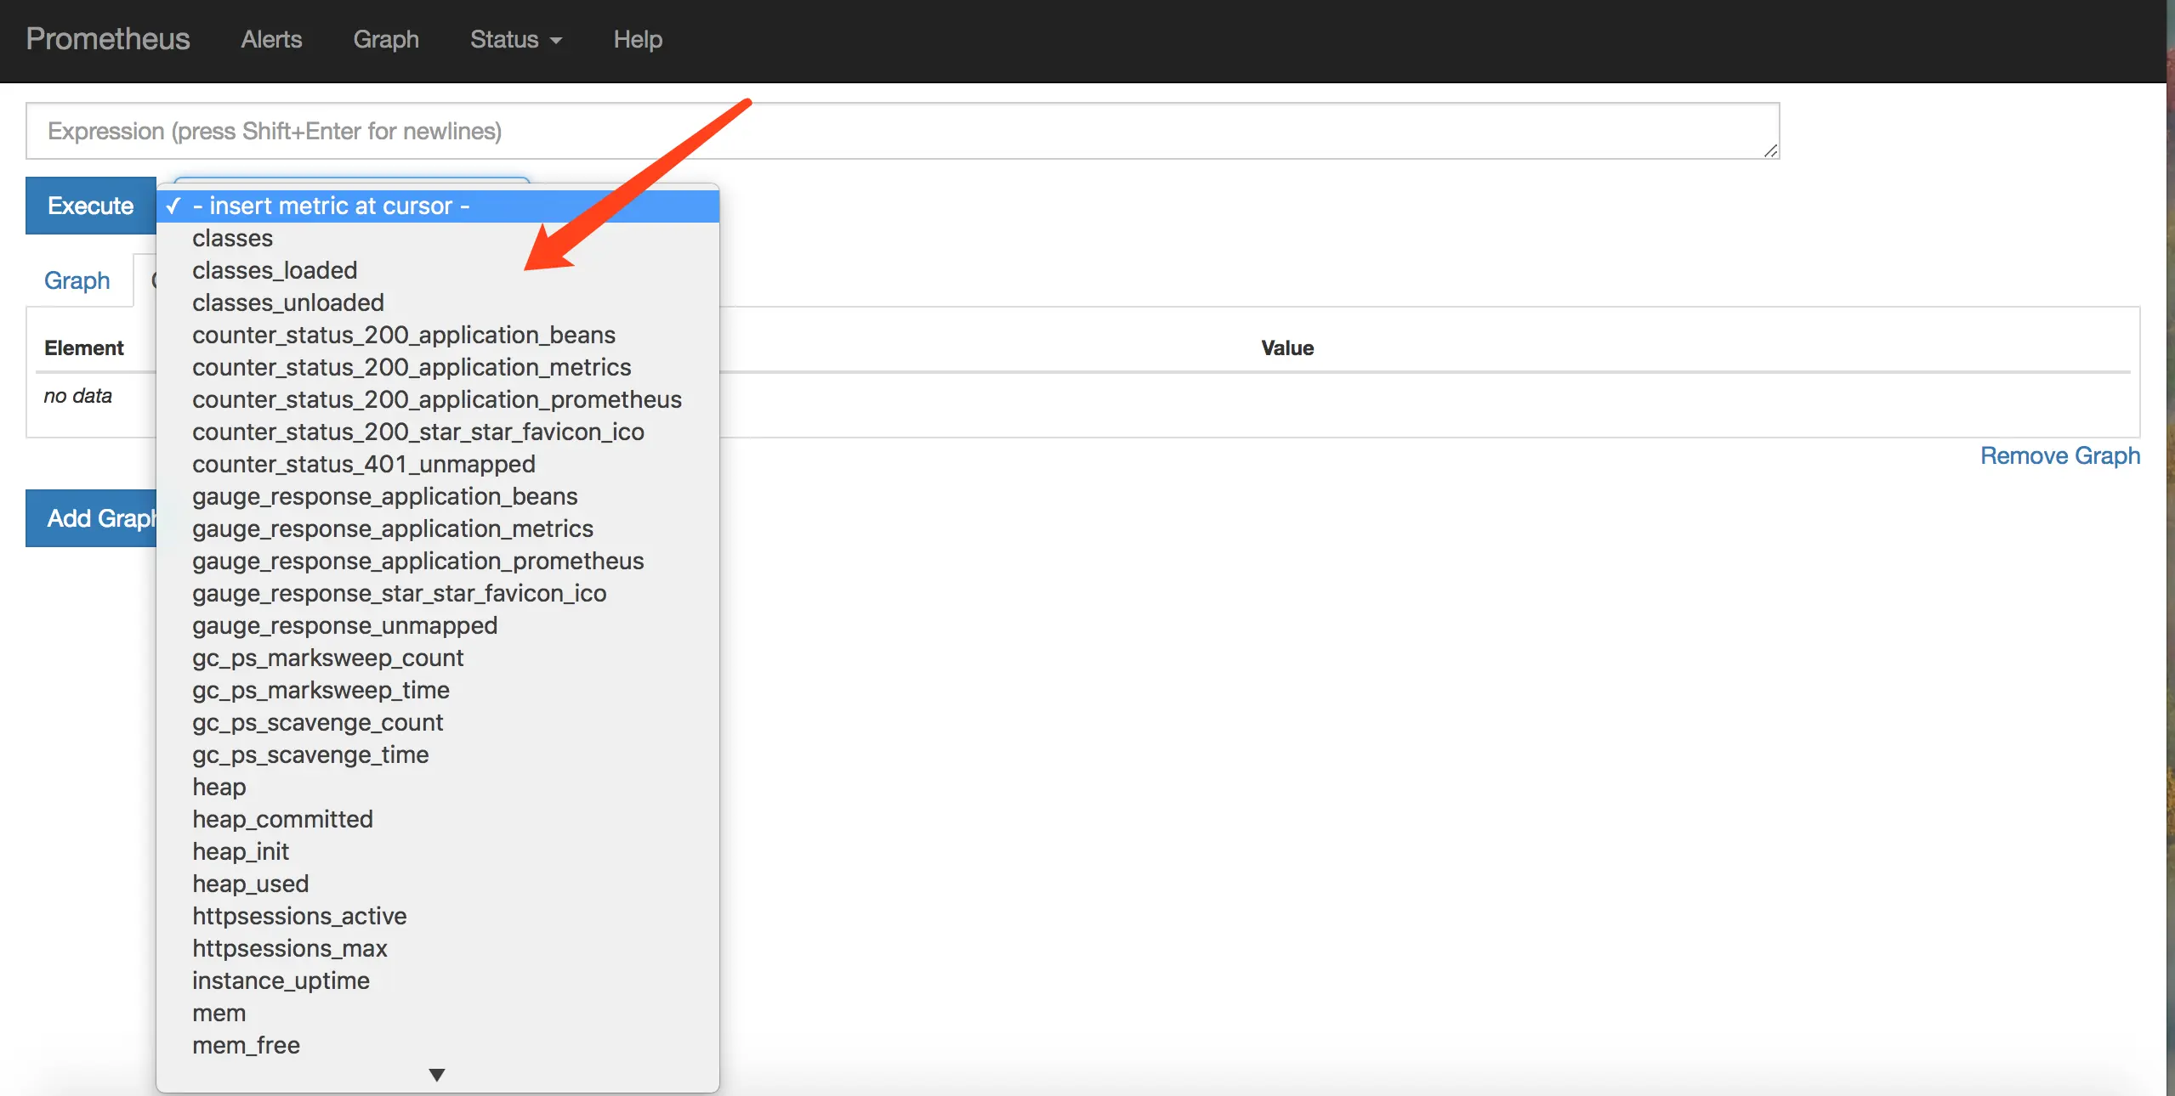This screenshot has width=2175, height=1096.
Task: Pick instance_uptime from dropdown list
Action: (281, 980)
